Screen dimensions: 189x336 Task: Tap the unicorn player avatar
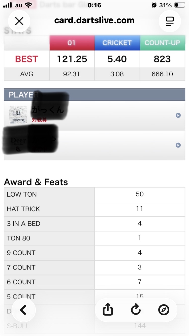point(18,115)
